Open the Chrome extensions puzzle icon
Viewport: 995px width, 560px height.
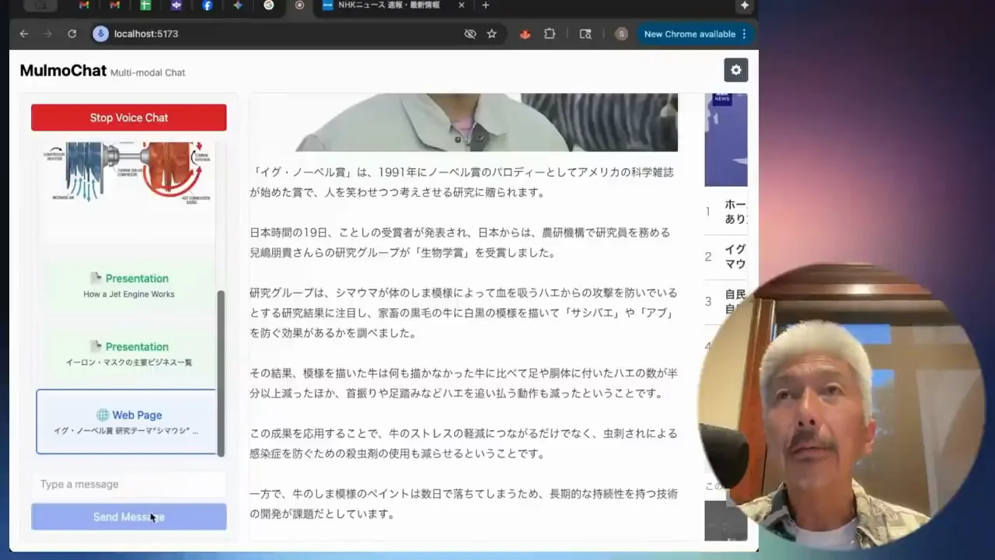[550, 34]
